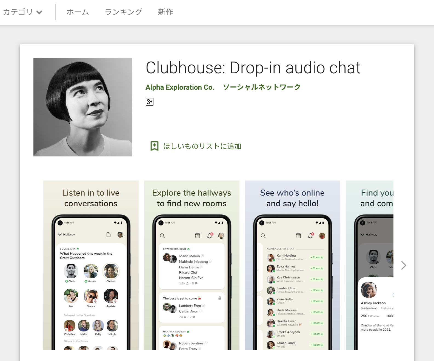Click 'AVAILABLE TO CHAT' heading
This screenshot has width=434, height=361.
point(280,249)
